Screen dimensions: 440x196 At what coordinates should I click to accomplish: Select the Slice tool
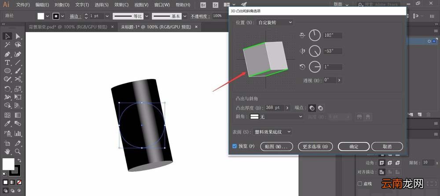[18, 143]
